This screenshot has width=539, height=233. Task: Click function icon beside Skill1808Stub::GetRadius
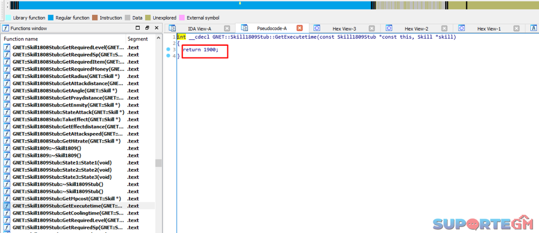pyautogui.click(x=8, y=76)
